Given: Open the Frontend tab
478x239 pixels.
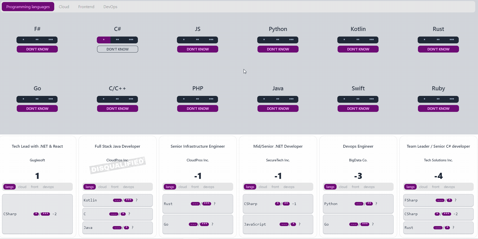Looking at the screenshot, I should pyautogui.click(x=86, y=7).
